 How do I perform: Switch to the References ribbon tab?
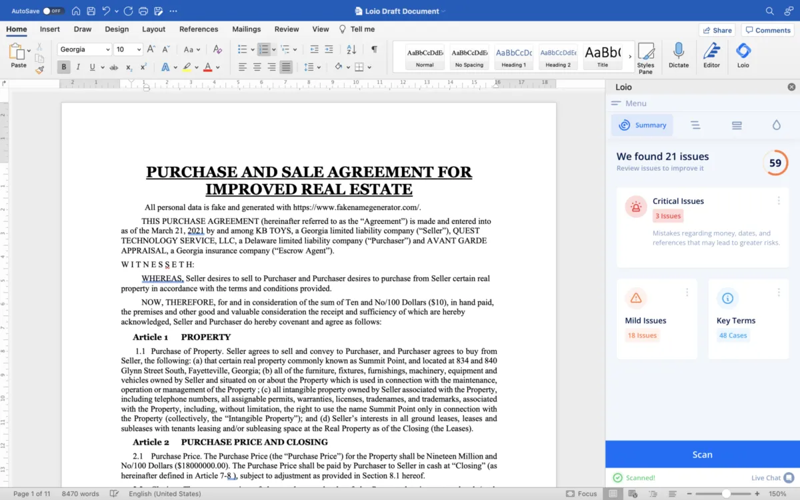[x=199, y=29]
